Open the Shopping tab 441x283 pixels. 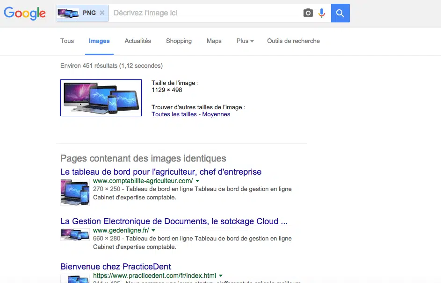179,41
